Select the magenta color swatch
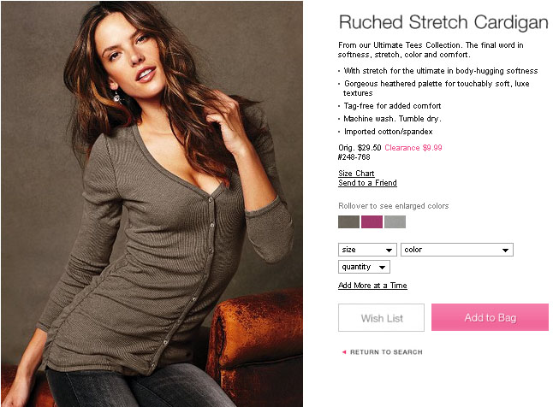This screenshot has width=553, height=407. tap(372, 222)
